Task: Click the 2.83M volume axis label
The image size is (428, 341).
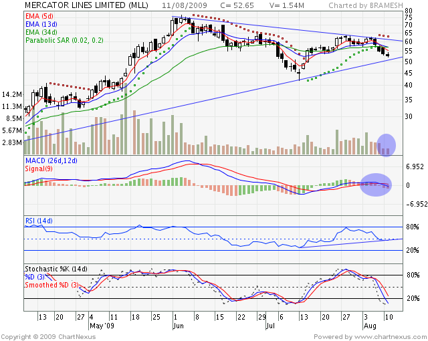Action: [12, 142]
